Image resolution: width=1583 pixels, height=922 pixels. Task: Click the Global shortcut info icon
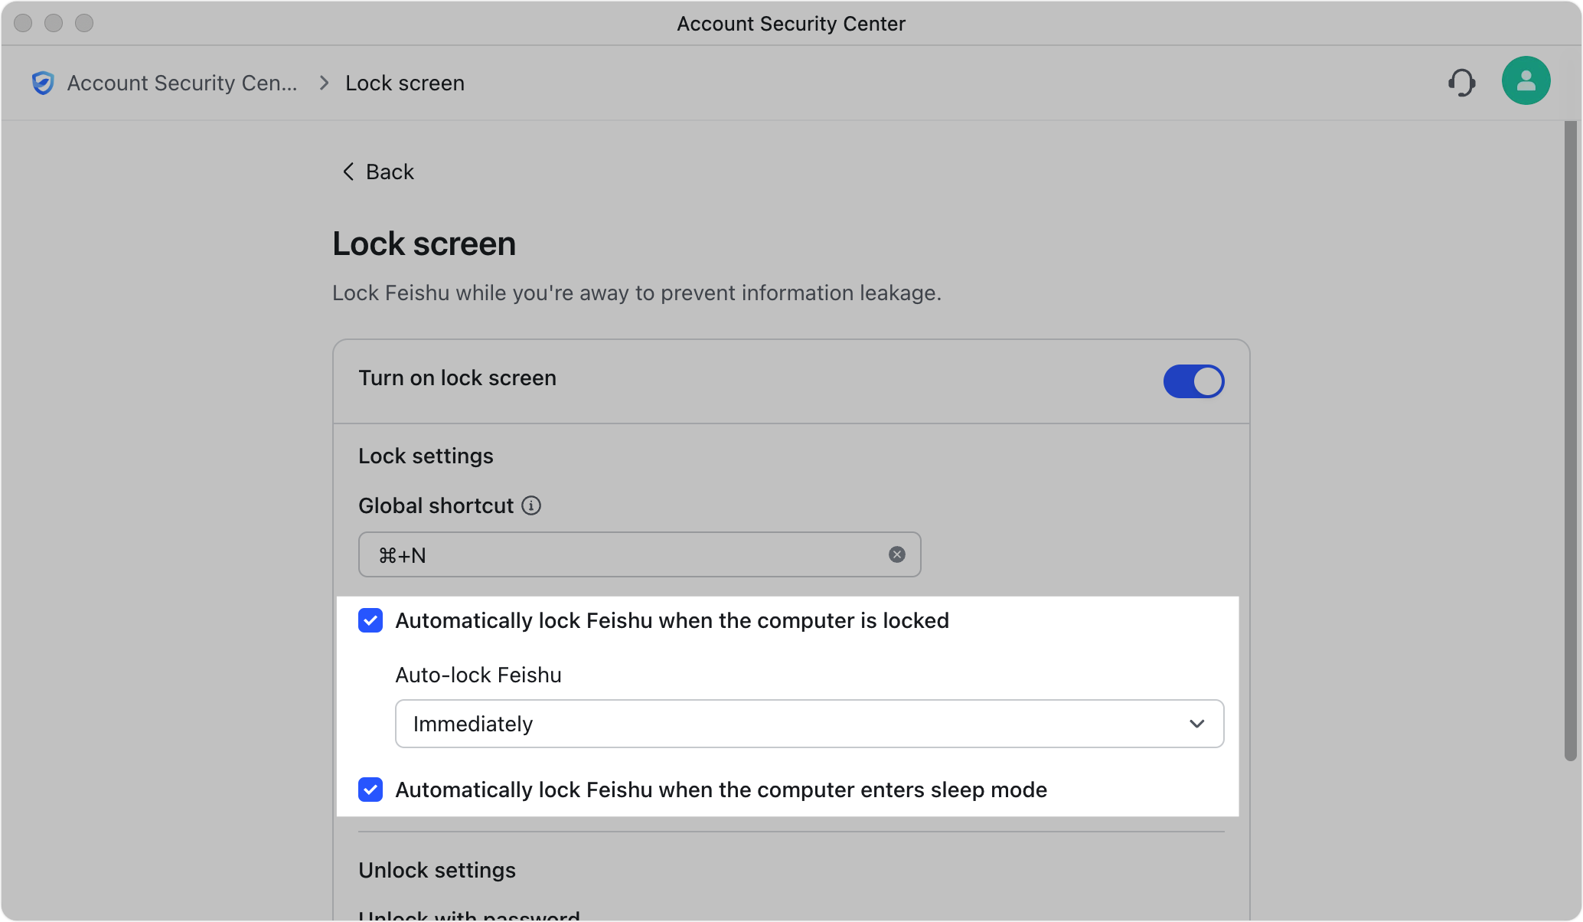531,505
